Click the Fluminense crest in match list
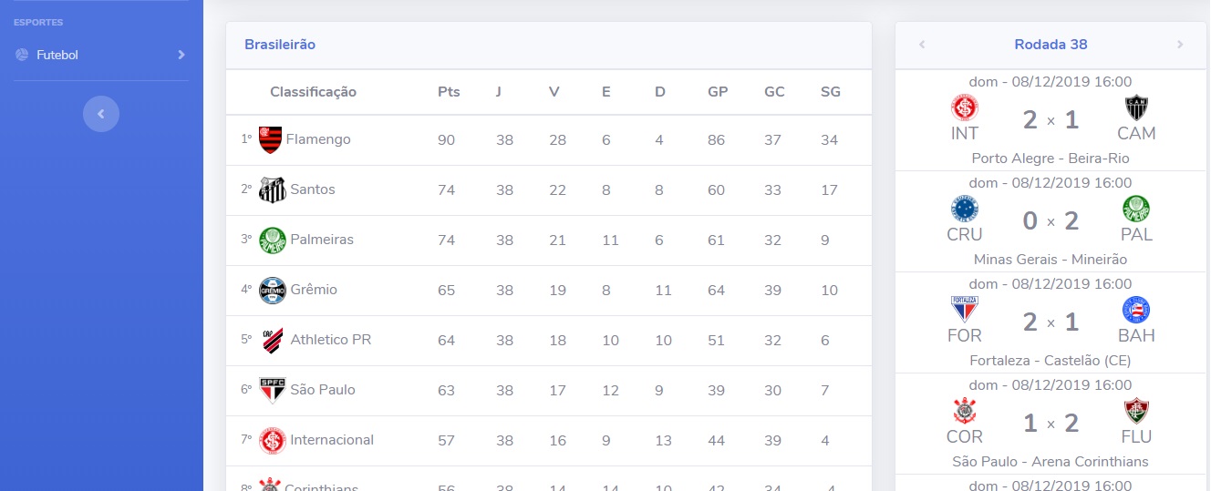The image size is (1211, 491). click(x=1136, y=411)
